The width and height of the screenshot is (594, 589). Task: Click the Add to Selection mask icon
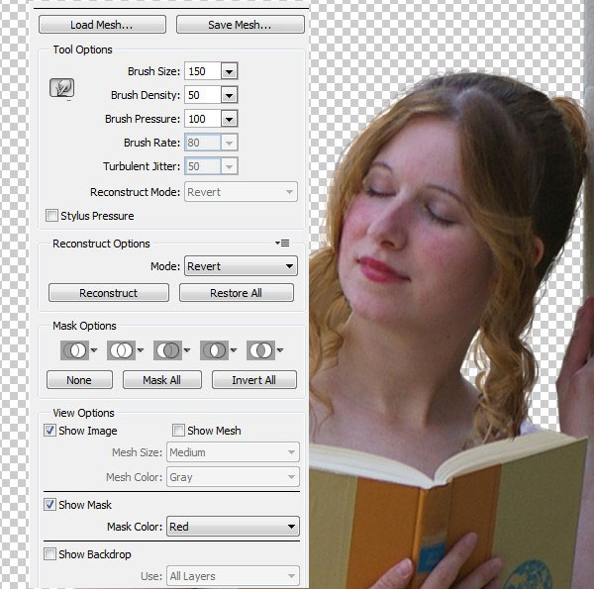121,350
